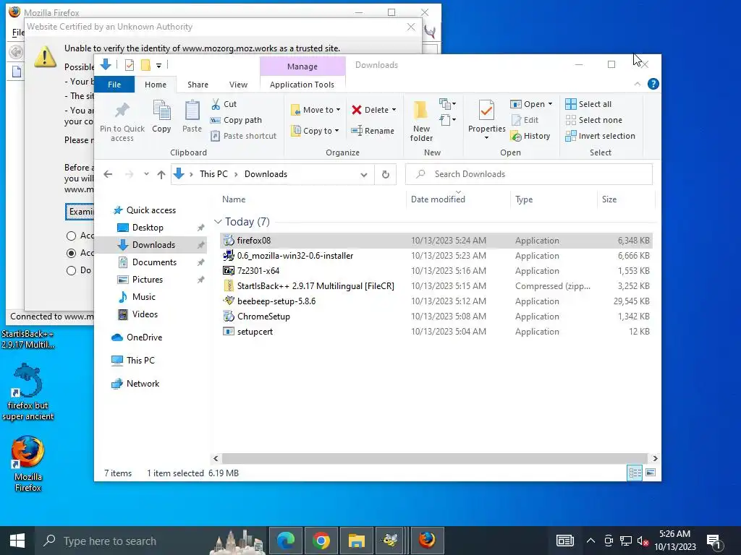Open file History
This screenshot has height=555, width=741.
530,136
